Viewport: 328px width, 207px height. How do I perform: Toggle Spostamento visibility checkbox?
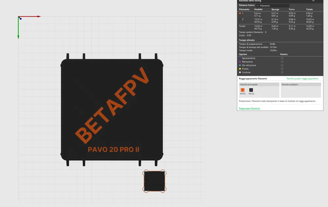pyautogui.click(x=282, y=58)
